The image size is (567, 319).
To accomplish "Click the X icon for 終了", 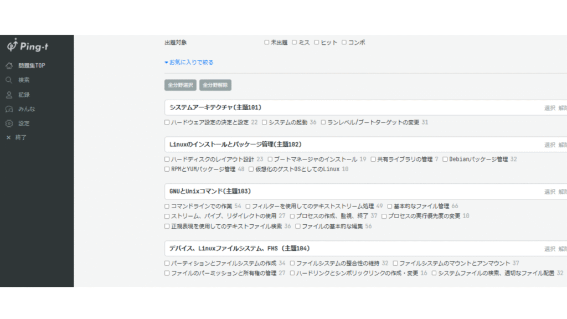I will tap(9, 137).
